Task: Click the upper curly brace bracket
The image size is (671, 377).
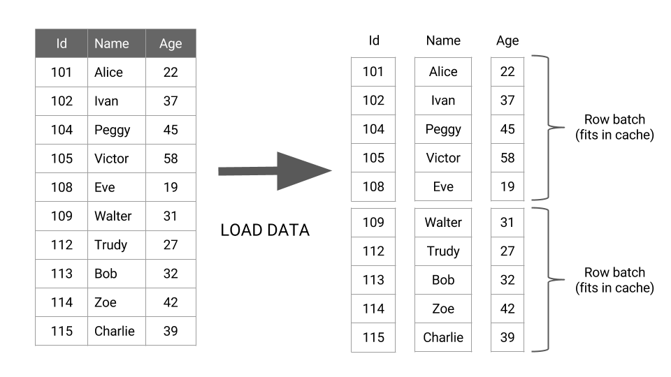Action: (547, 128)
